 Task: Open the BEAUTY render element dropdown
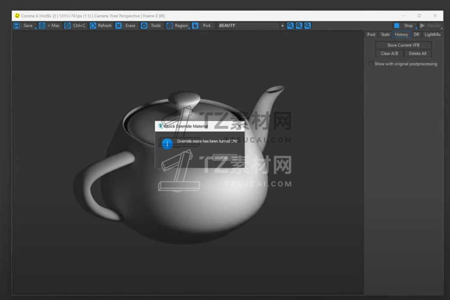coord(282,26)
